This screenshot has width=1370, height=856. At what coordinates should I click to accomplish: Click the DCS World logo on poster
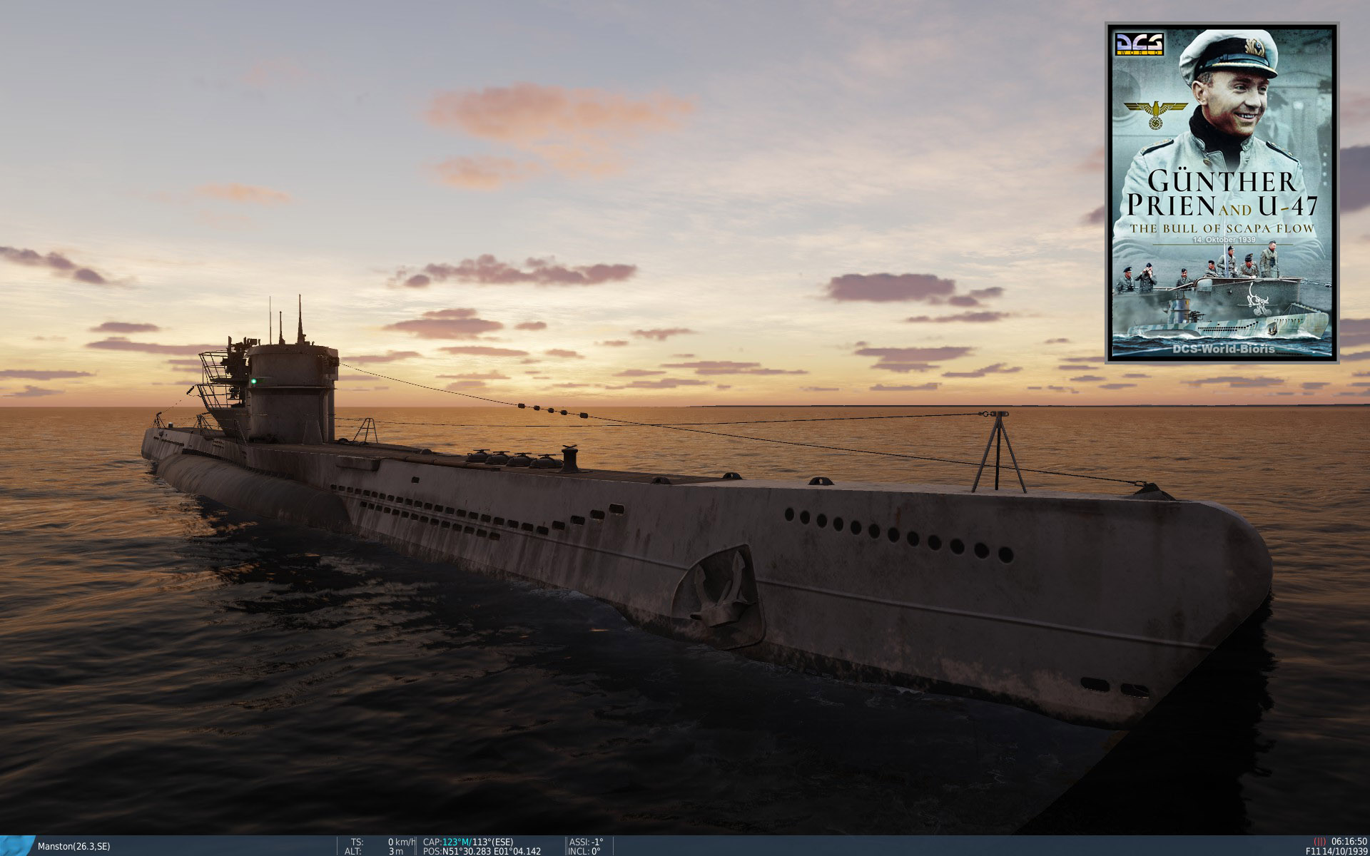[x=1140, y=44]
